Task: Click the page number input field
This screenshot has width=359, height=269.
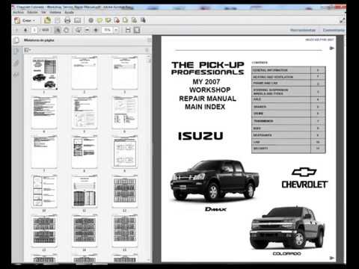Action: [x=34, y=30]
